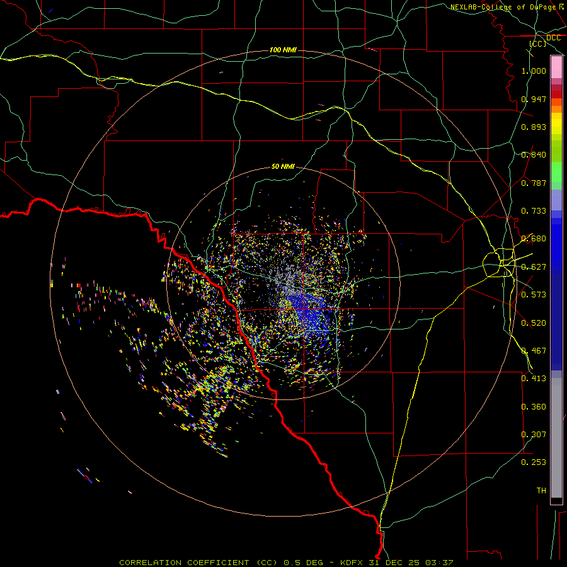Screen dimensions: 567x567
Task: Click the Correlation Coefficient KDFX caption
Action: (286, 563)
